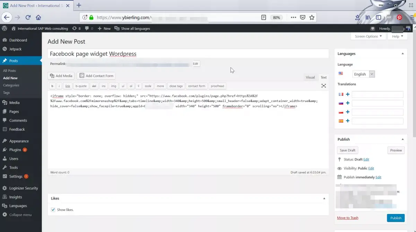The height and width of the screenshot is (232, 416).
Task: Open the comments bubble in admin bar
Action: pyautogui.click(x=89, y=28)
